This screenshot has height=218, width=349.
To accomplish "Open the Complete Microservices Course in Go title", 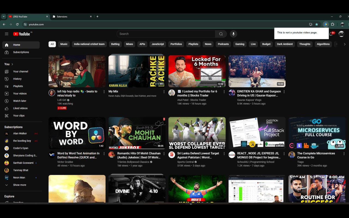I will pyautogui.click(x=316, y=155).
